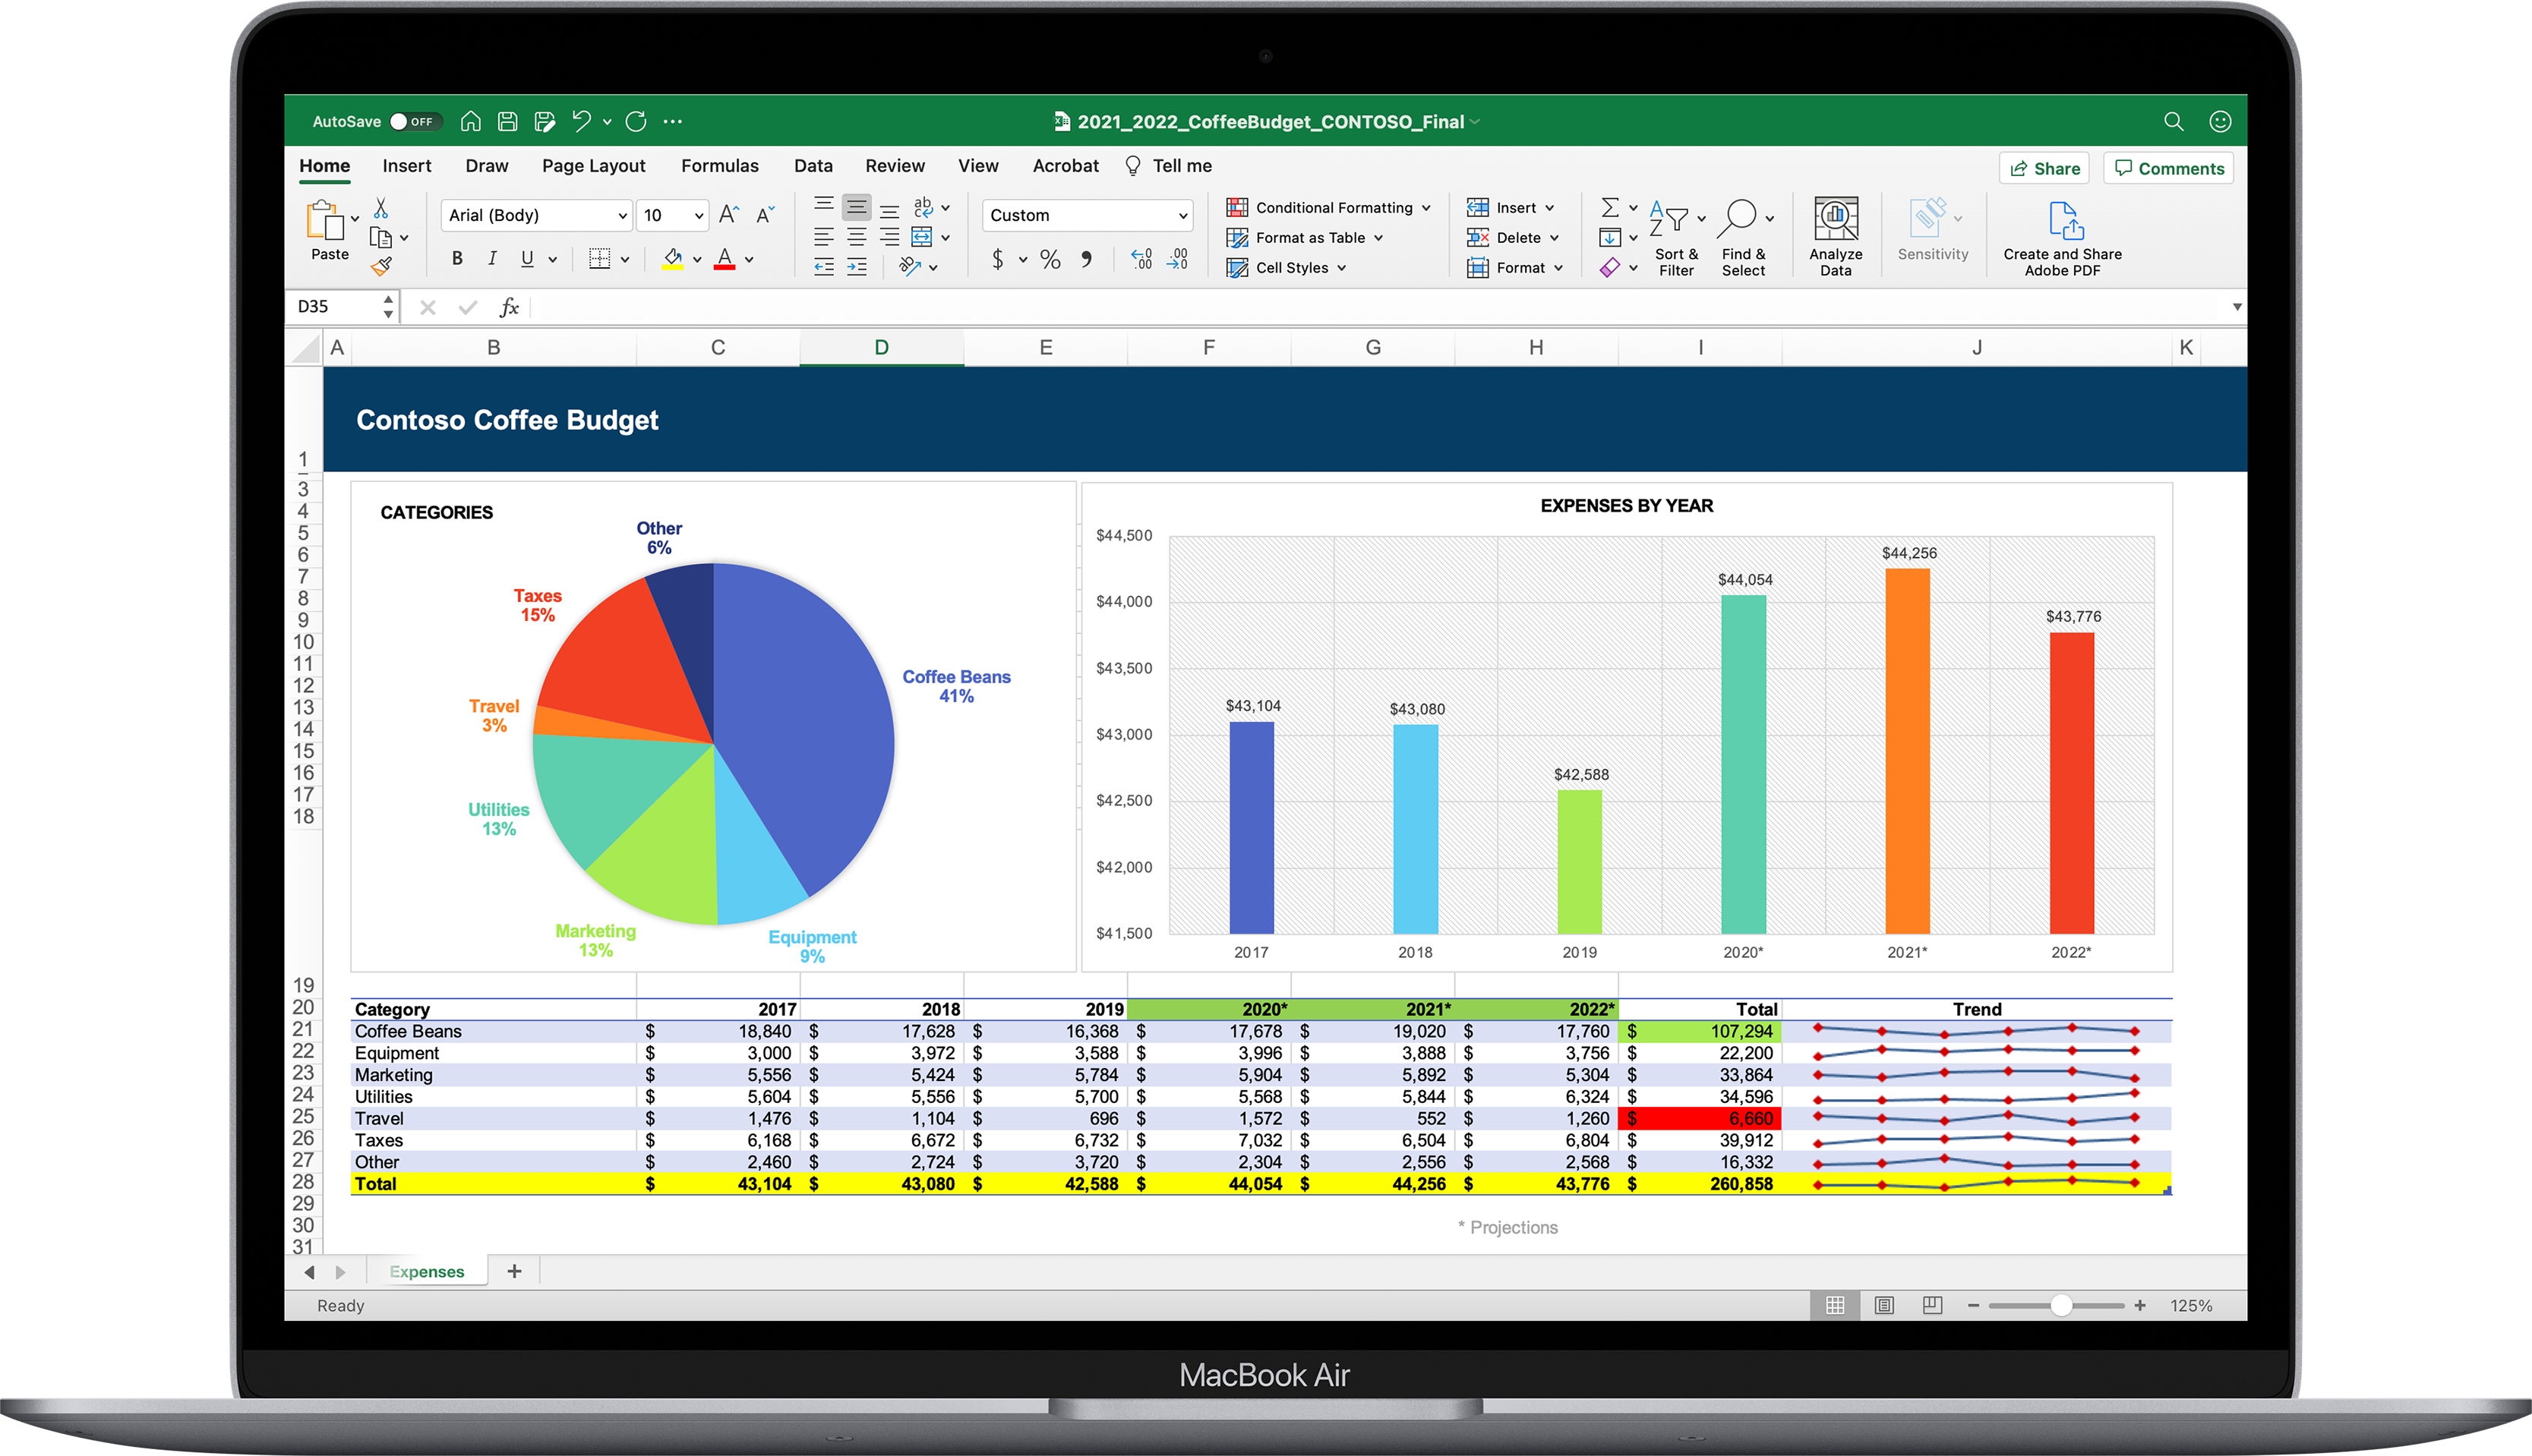Toggle center horizontal alignment
The image size is (2532, 1456).
pyautogui.click(x=857, y=237)
